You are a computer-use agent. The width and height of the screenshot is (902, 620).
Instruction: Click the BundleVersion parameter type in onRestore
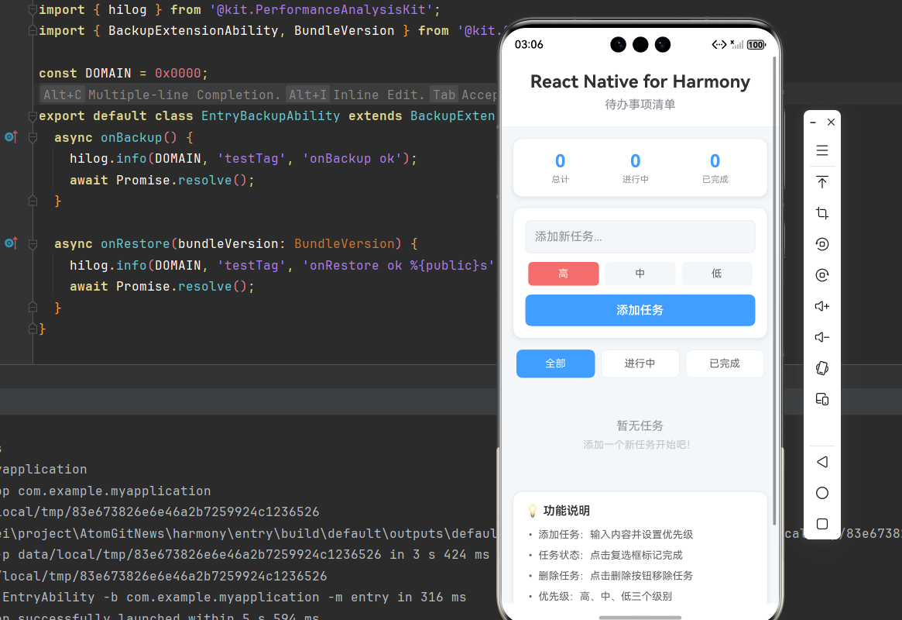pyautogui.click(x=344, y=243)
